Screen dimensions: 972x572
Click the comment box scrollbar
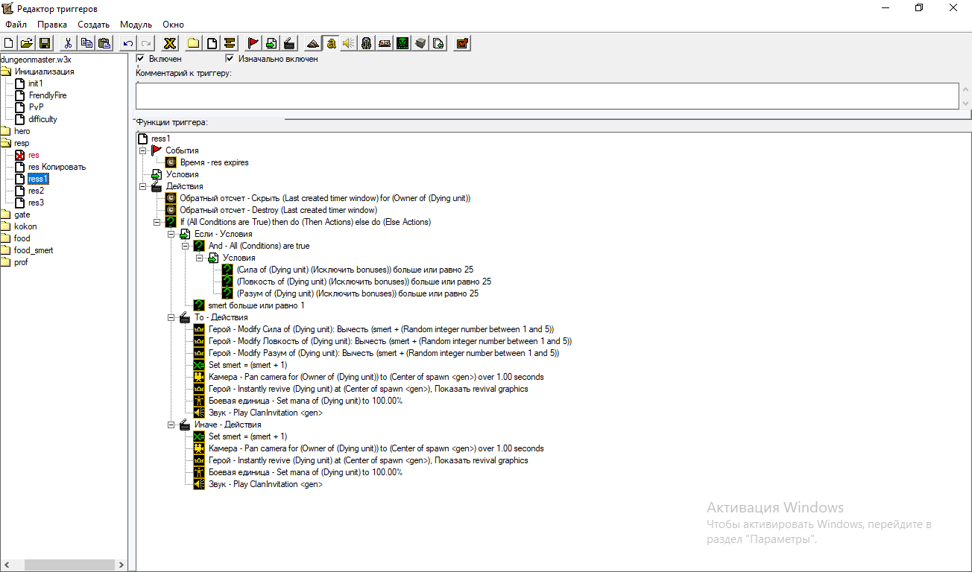tap(965, 95)
